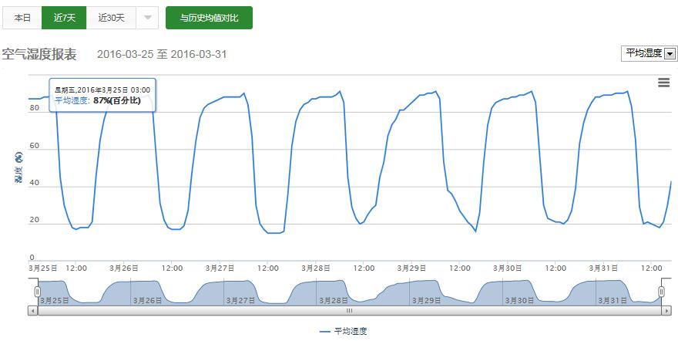
Task: Open the 平均湿度 select box
Action: coord(648,53)
